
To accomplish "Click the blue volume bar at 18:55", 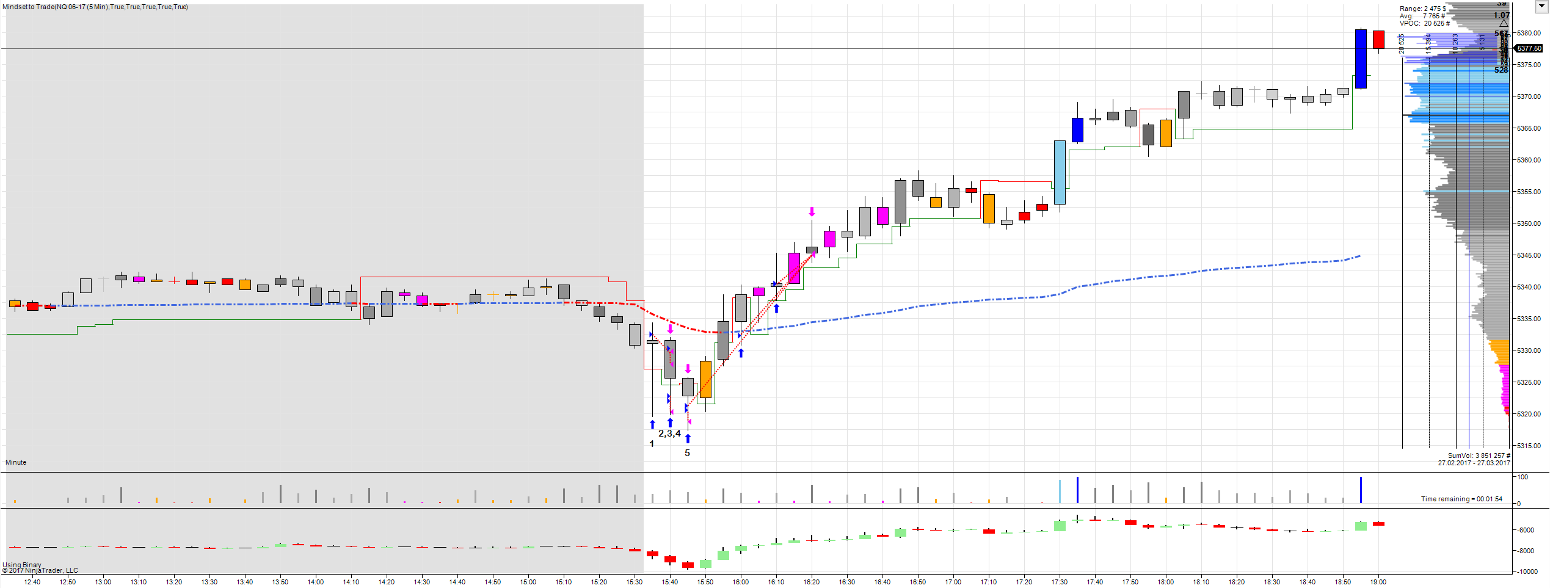I will (1361, 490).
